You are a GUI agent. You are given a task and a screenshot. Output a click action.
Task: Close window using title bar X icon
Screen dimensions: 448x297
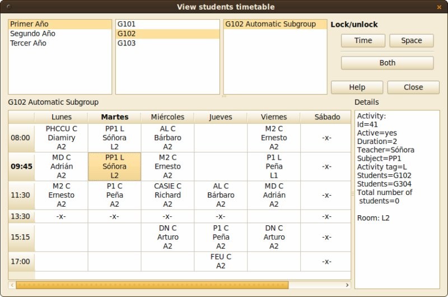point(439,7)
